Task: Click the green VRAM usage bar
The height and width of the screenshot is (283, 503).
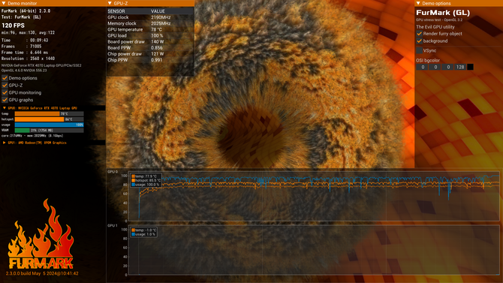Action: tap(22, 131)
